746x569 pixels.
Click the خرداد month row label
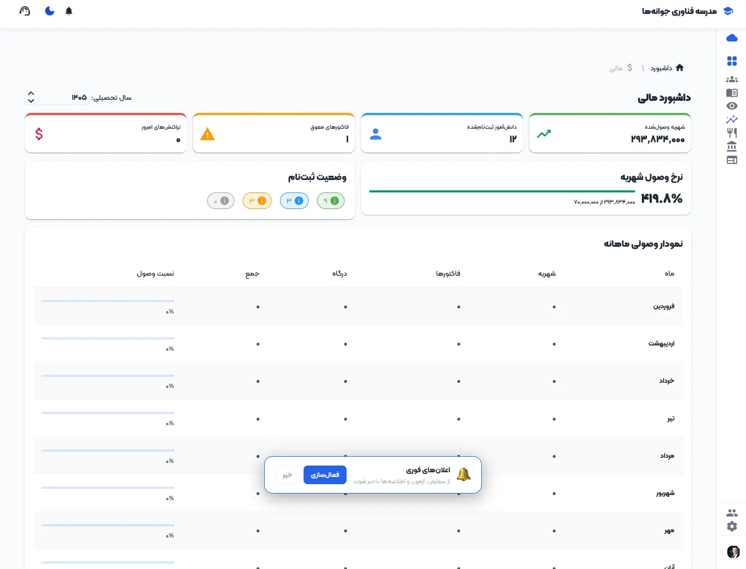tap(667, 381)
